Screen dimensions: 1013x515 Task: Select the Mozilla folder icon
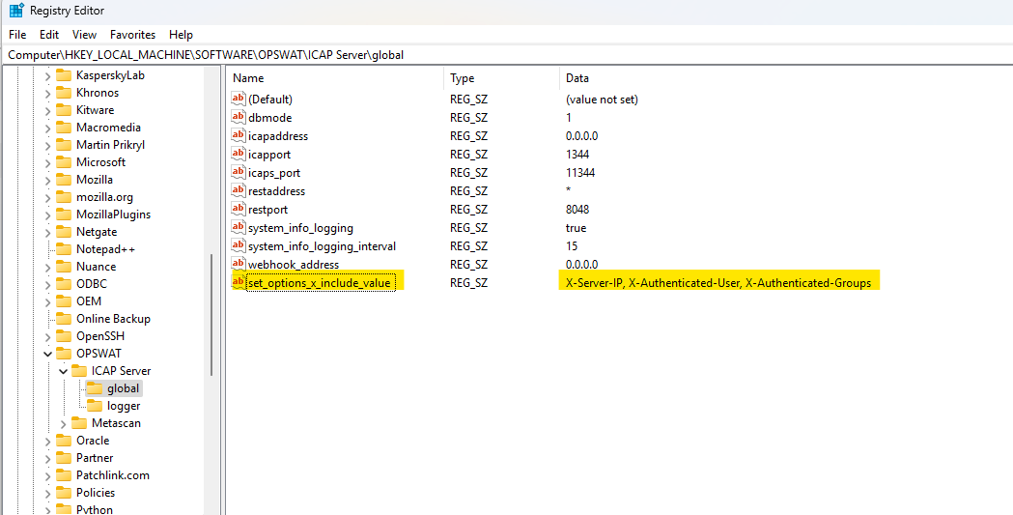pyautogui.click(x=64, y=180)
